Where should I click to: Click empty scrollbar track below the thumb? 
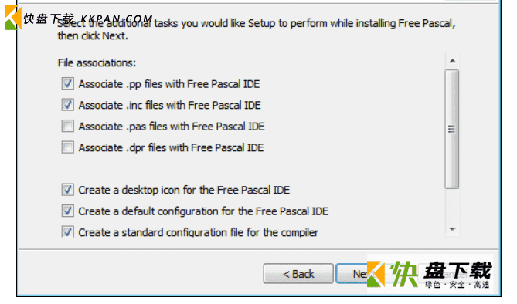pos(452,205)
